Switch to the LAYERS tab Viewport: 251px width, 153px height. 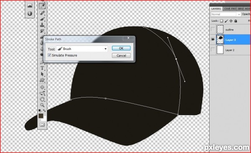pos(216,9)
